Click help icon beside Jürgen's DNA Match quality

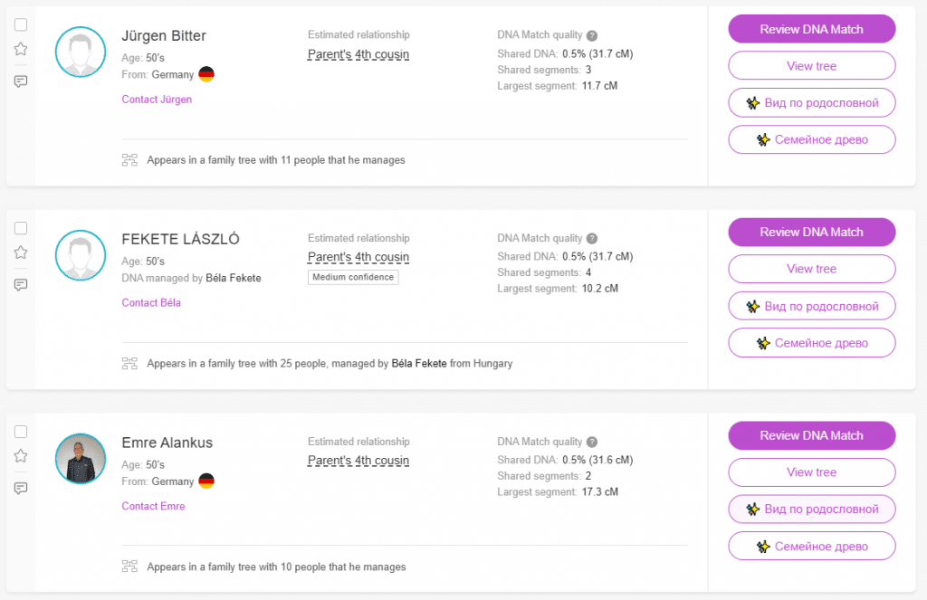coord(592,35)
